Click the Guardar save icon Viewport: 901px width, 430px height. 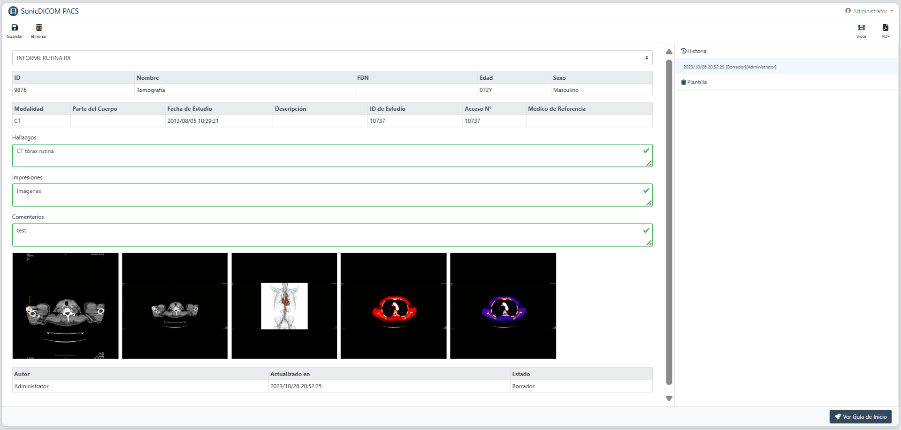point(15,28)
